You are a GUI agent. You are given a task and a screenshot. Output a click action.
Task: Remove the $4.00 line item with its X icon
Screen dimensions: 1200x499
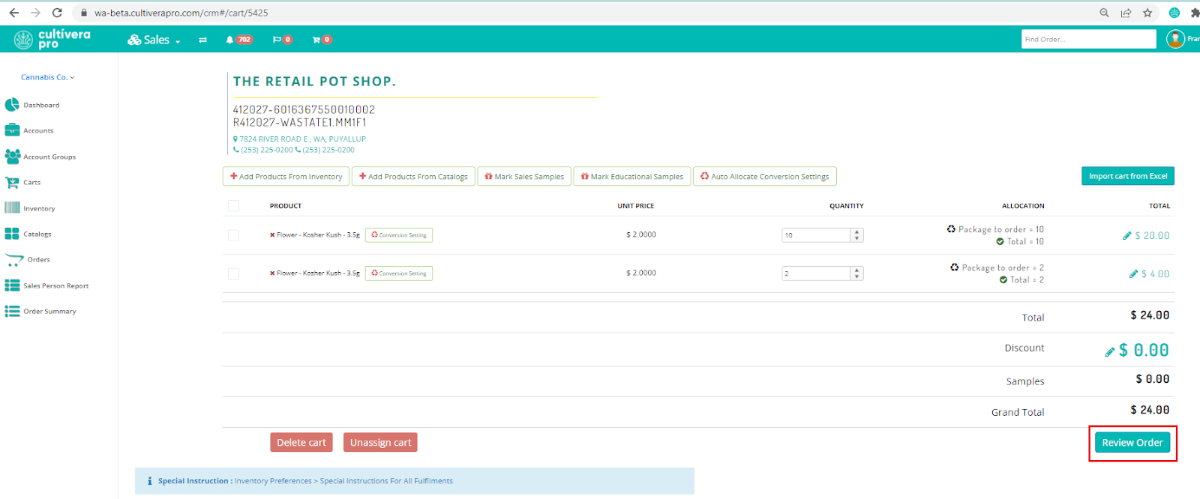point(272,273)
